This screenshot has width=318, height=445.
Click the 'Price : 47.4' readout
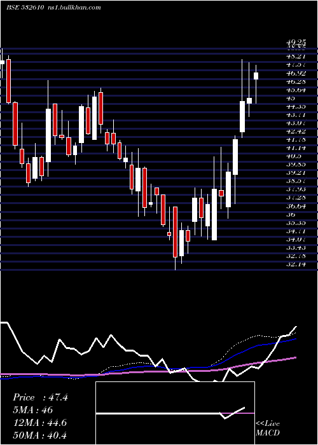tap(40, 397)
